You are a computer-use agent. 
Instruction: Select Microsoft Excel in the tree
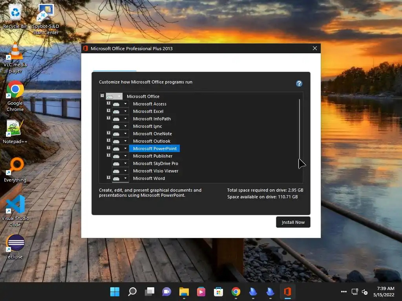tap(148, 111)
